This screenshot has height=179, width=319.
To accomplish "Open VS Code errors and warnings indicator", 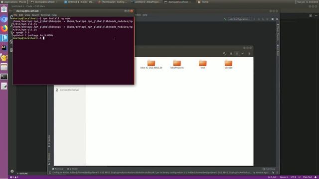I will click(x=14, y=177).
